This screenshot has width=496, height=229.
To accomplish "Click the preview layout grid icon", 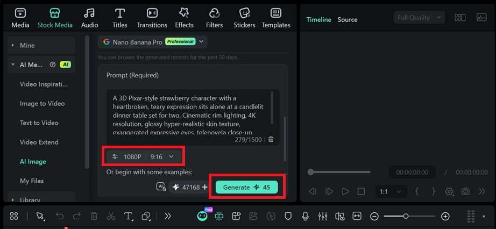I will click(460, 18).
